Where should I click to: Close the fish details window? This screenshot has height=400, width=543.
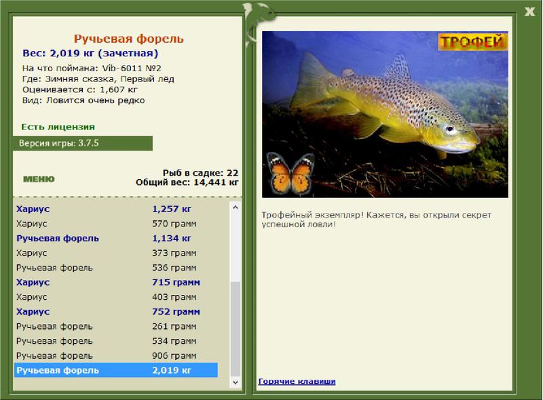[529, 12]
